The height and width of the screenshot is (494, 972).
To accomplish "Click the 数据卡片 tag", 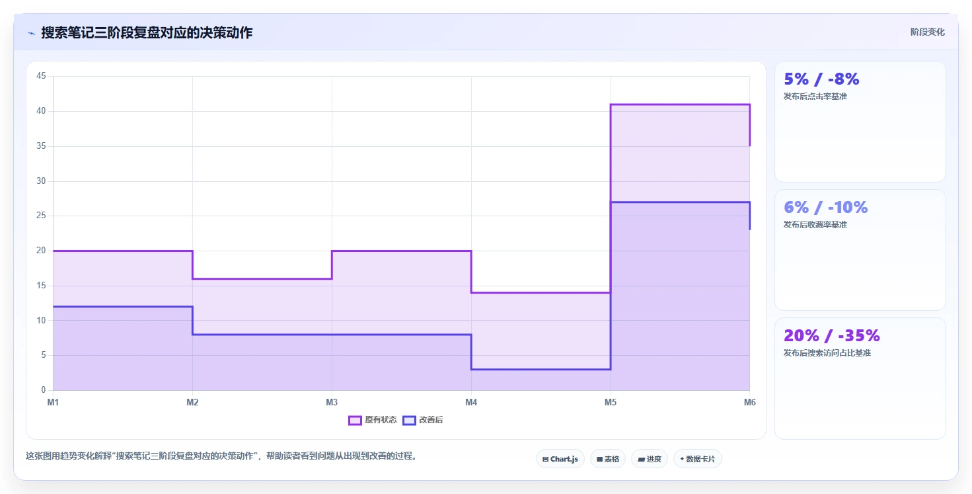I will point(698,459).
